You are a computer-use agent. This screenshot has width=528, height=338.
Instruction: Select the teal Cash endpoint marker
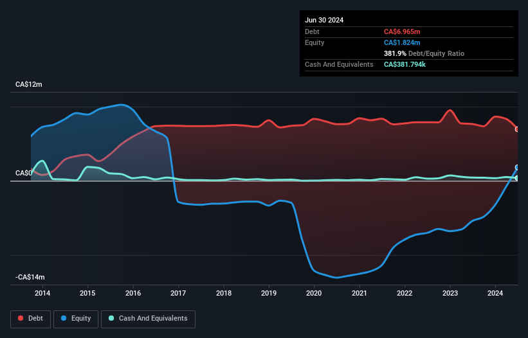point(517,178)
